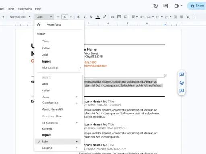Open the highlight color marker tool
Screen dimensions: 206x154
click(105, 17)
